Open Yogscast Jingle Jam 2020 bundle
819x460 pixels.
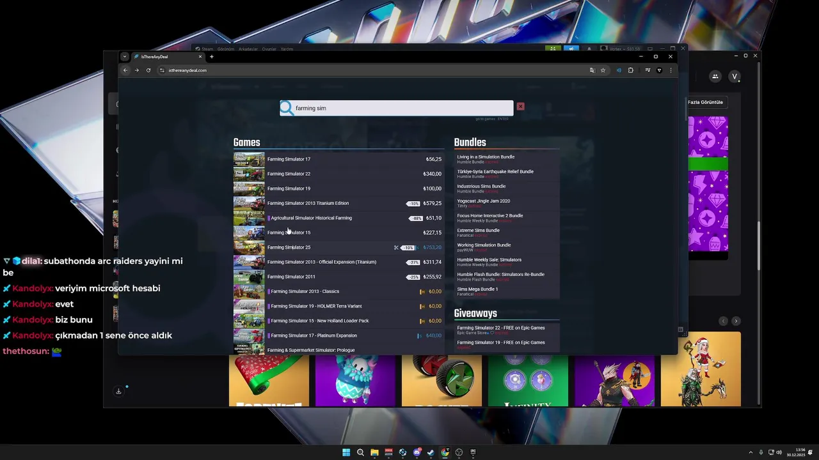(484, 201)
